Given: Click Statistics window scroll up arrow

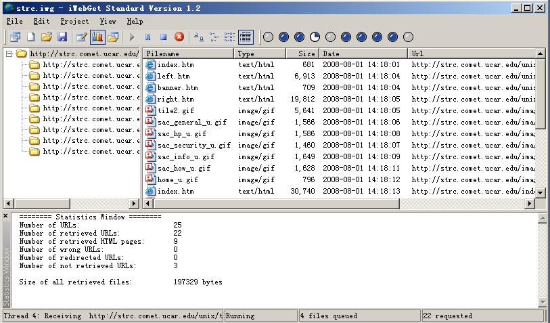Looking at the screenshot, I should [543, 218].
